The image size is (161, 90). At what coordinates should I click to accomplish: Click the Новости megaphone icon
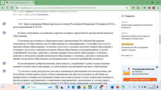123,16
